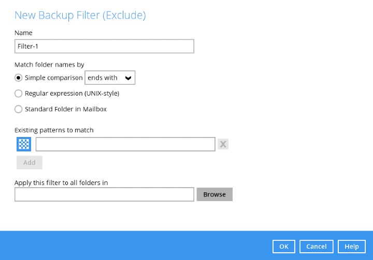Enable Standard Folder in Mailbox option
373x260 pixels.
[x=19, y=109]
